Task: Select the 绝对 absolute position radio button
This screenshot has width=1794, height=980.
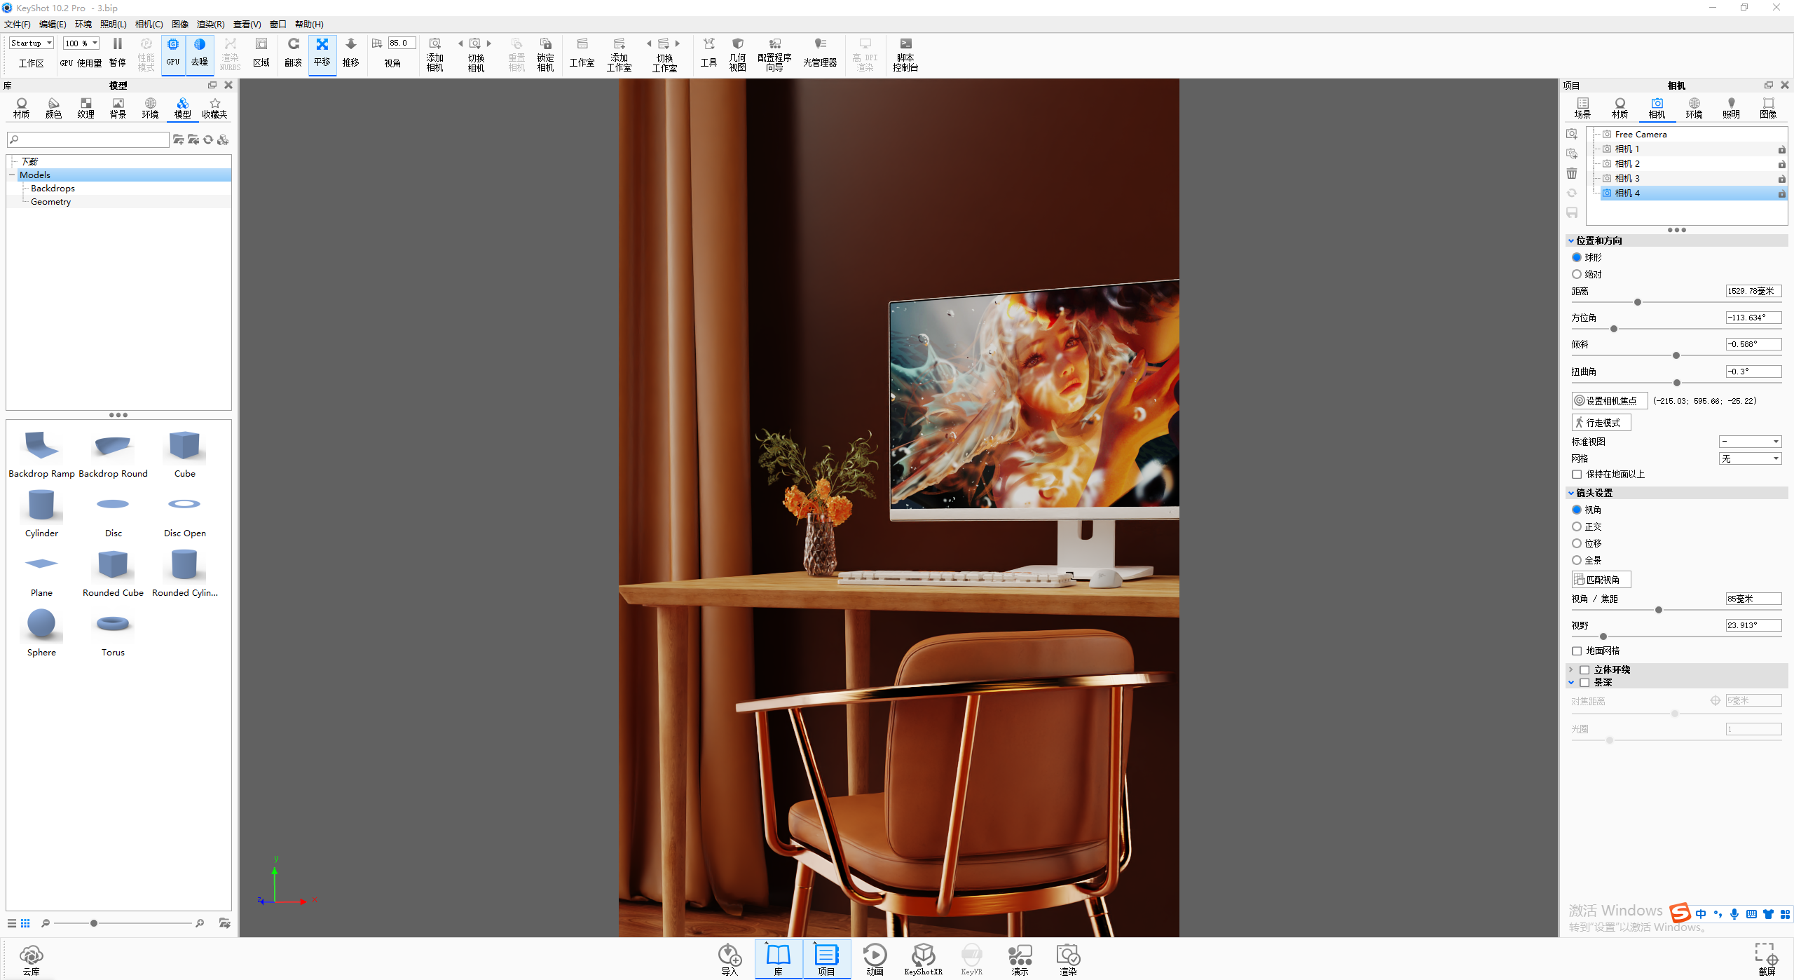Action: coord(1577,274)
